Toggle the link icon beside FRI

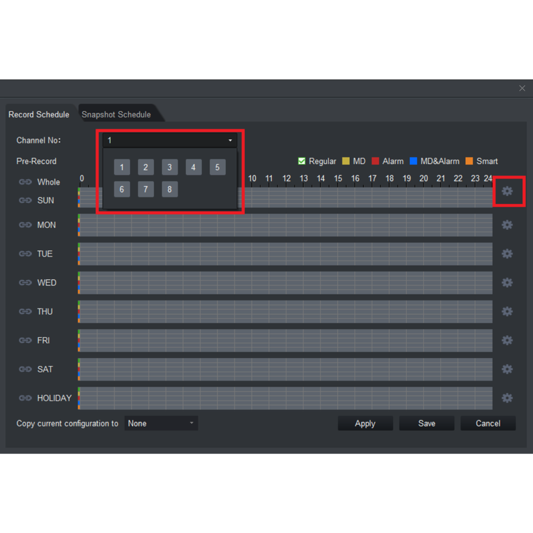coord(25,341)
